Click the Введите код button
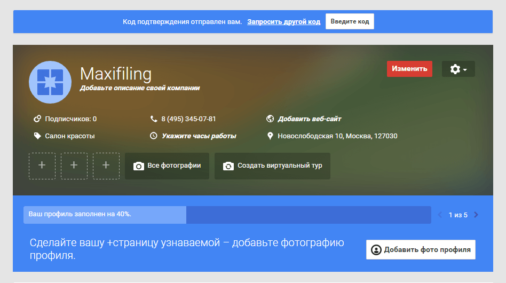Screen dimensions: 506x283 (x=350, y=21)
